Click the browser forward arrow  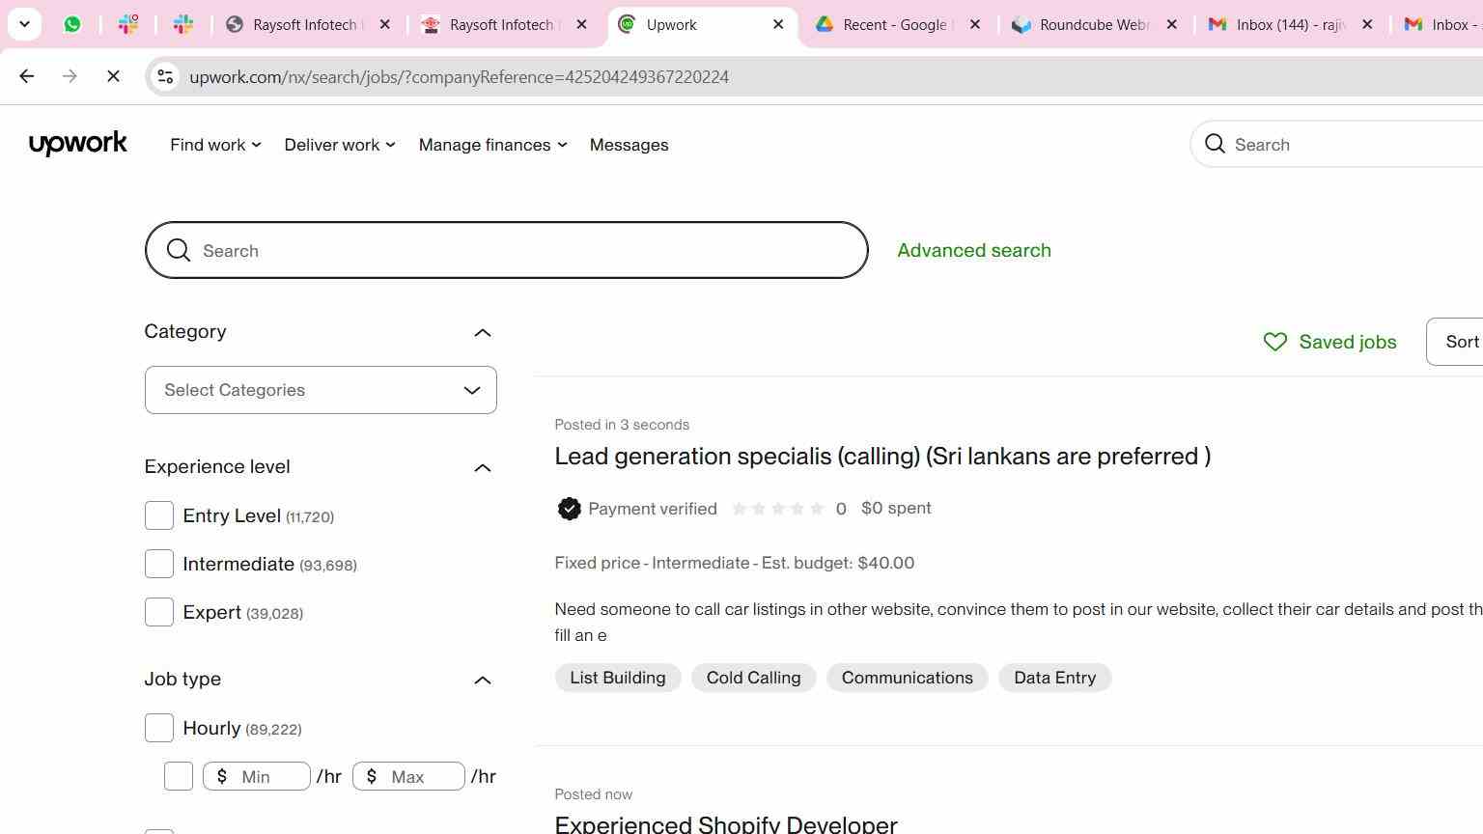pyautogui.click(x=70, y=76)
